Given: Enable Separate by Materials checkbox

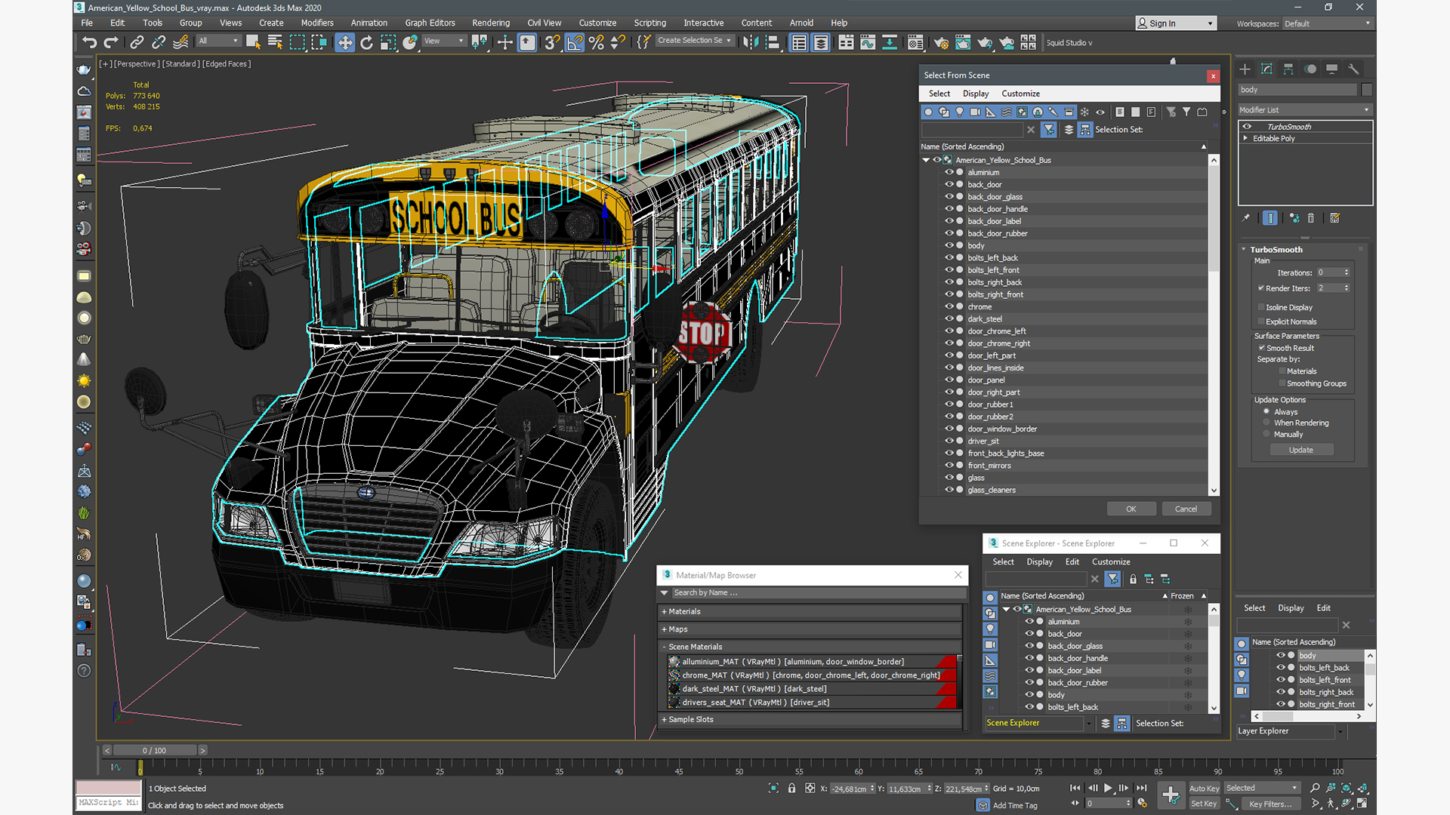Looking at the screenshot, I should [1282, 371].
